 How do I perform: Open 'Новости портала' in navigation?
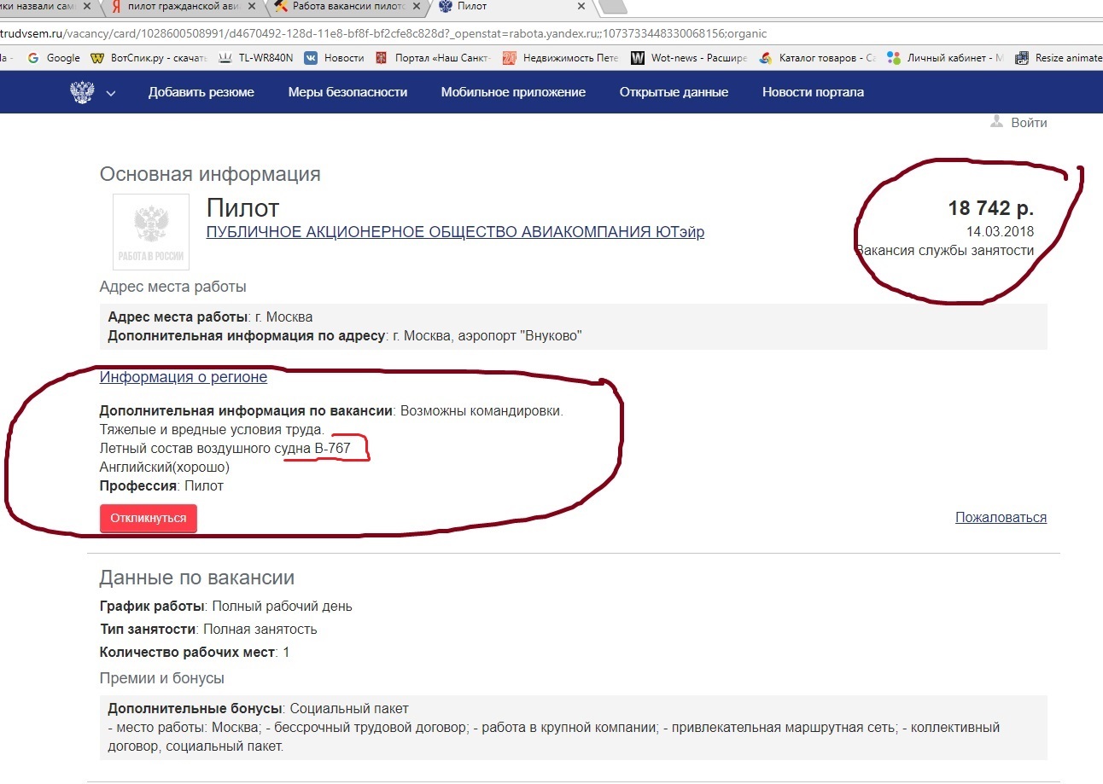[813, 92]
